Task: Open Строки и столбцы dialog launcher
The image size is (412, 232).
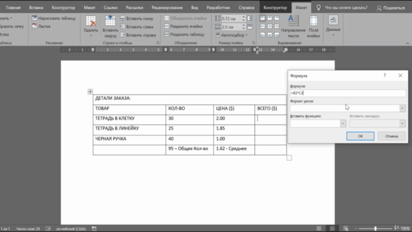Action: [x=158, y=43]
